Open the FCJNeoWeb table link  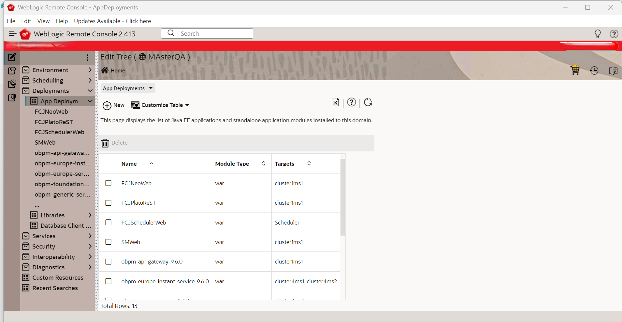click(137, 183)
